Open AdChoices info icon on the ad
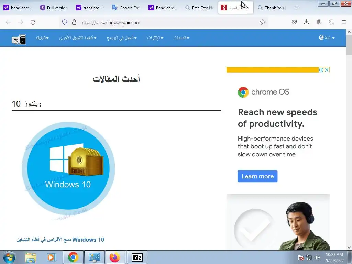352x264 pixels. pos(321,70)
